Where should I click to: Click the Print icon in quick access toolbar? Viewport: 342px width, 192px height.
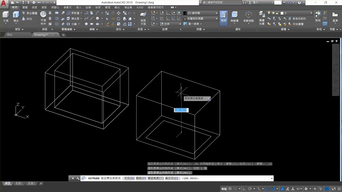point(34,2)
